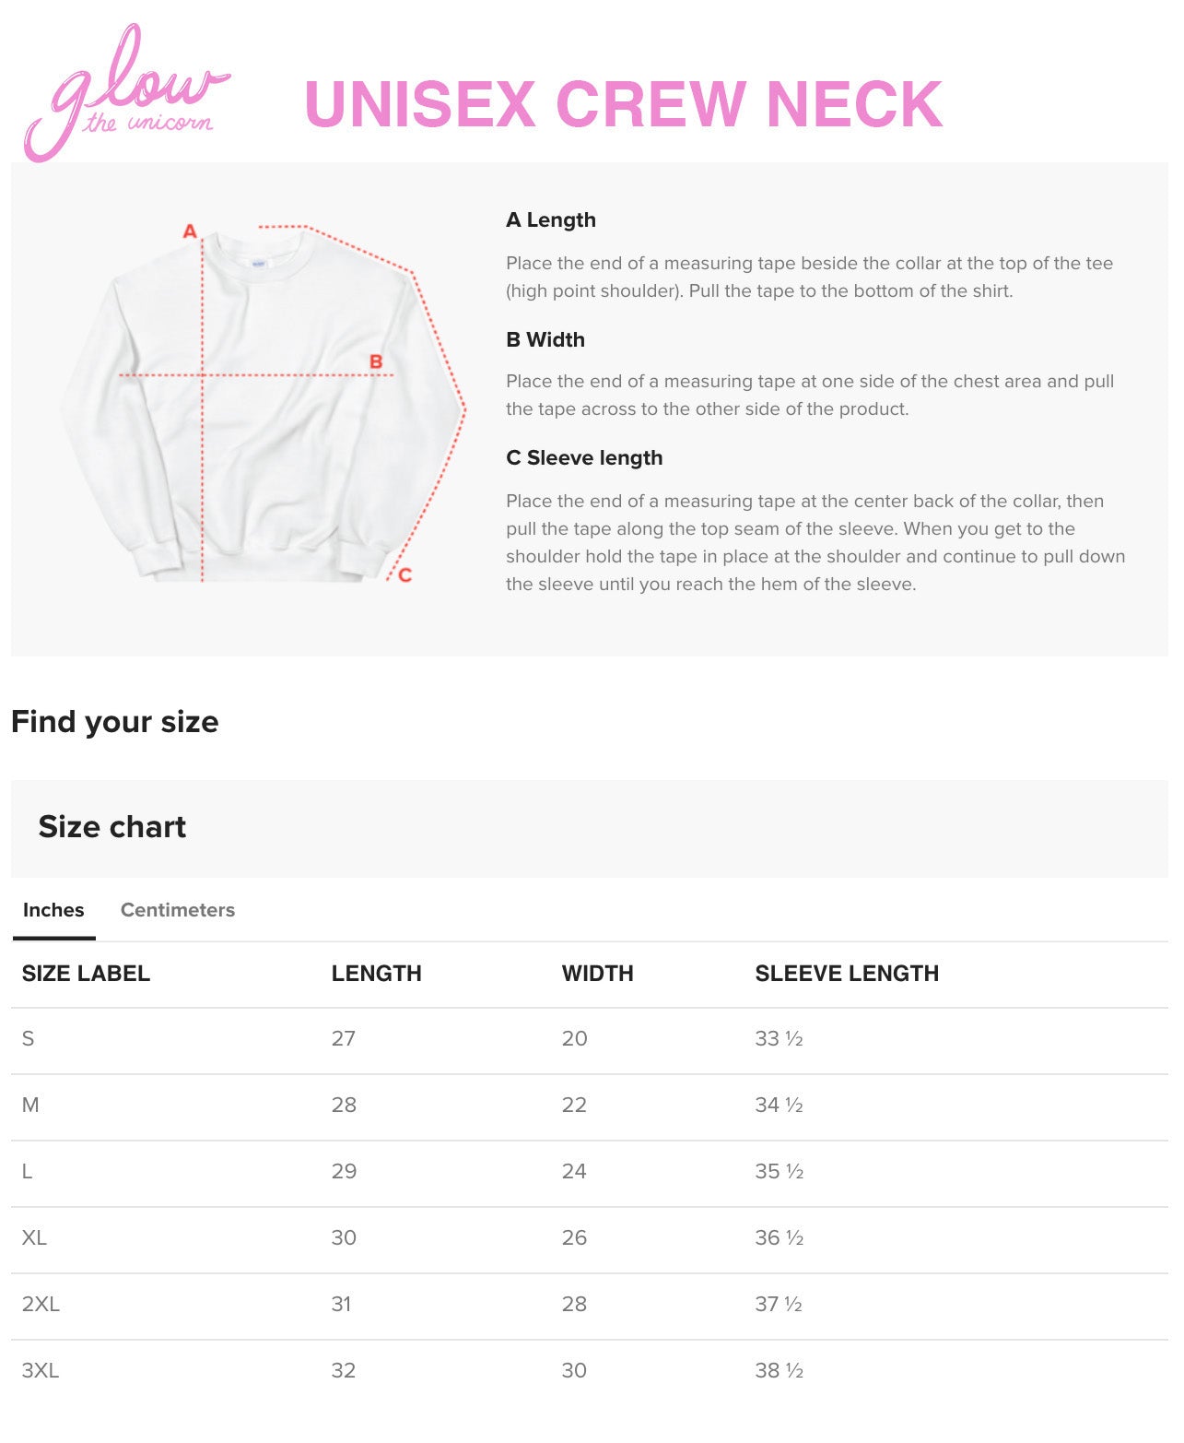Click the Glow the Unicorn logo
Image resolution: width=1184 pixels, height=1443 pixels.
pos(126,94)
